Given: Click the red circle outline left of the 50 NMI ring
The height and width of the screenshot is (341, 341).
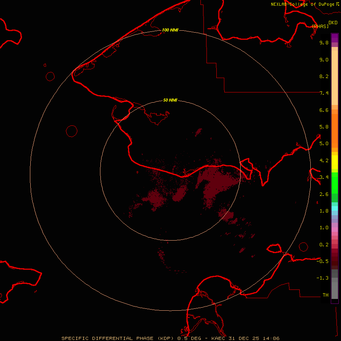Looking at the screenshot, I should tap(72, 131).
